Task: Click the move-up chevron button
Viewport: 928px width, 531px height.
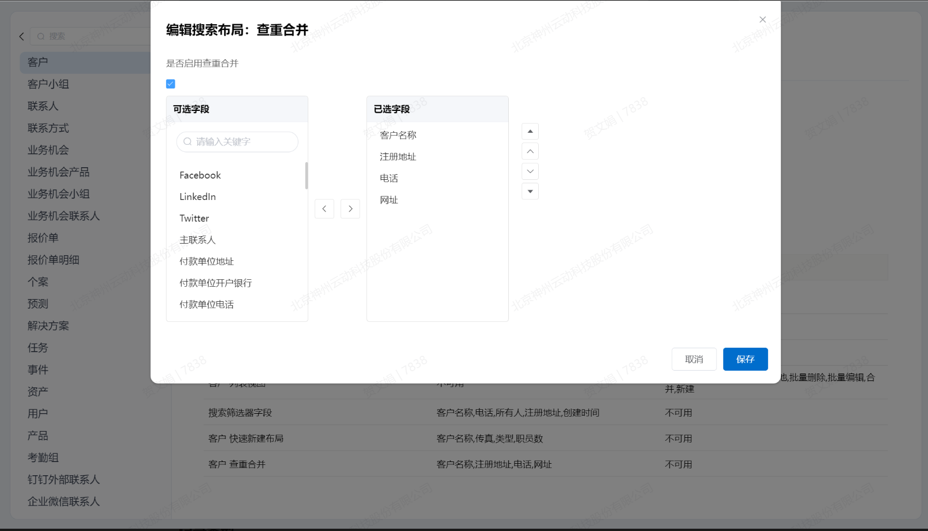Action: click(530, 152)
